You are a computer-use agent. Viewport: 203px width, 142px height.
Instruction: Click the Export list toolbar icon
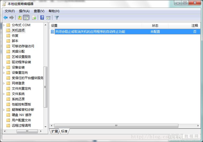tap(34, 17)
